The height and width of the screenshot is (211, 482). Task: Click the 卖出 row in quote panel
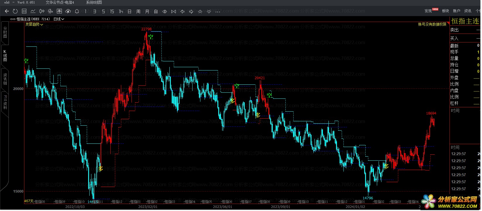click(465, 30)
